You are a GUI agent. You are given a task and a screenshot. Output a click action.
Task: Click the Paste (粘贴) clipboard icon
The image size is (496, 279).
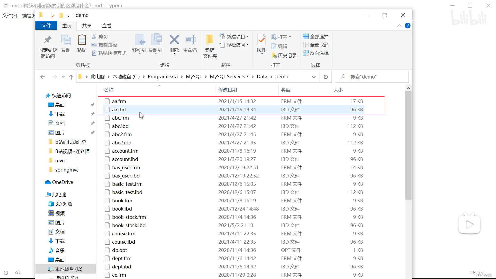pyautogui.click(x=82, y=40)
